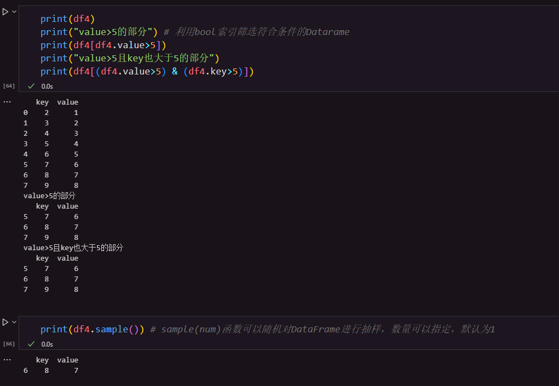Place cursor in print(df4) code line
The image size is (559, 386).
coord(67,19)
